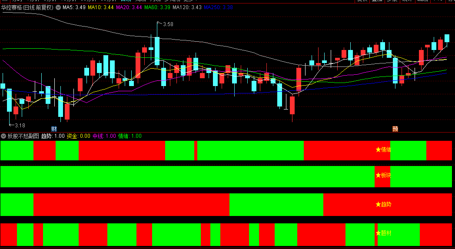This screenshot has height=249, width=455.
Task: Select the MA120: 3.43 label
Action: [187, 7]
